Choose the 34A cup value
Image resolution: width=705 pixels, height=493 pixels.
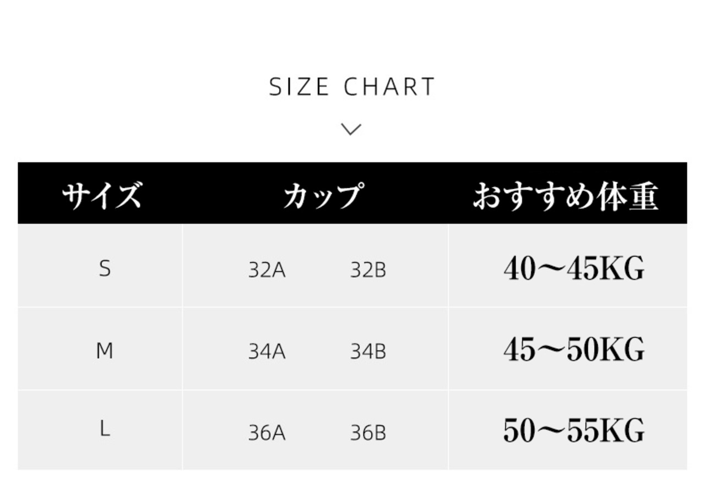coord(267,352)
